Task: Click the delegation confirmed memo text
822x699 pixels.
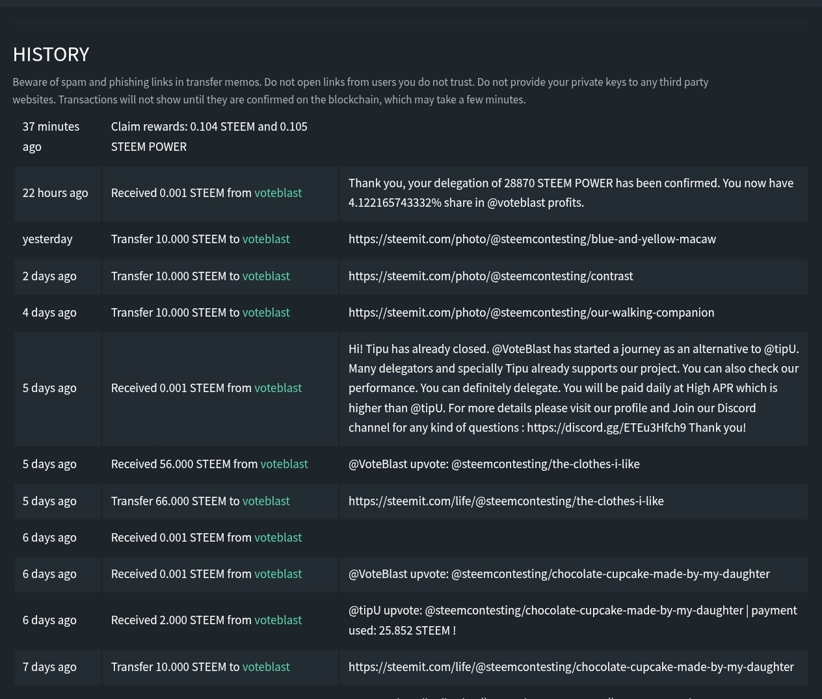Action: [570, 193]
